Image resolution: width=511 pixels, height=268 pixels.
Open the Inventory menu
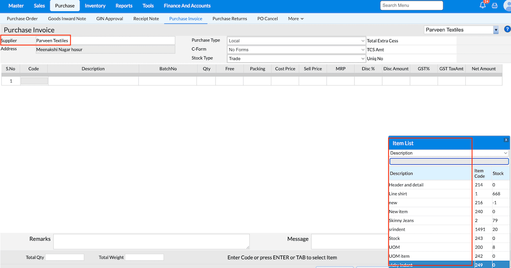click(x=95, y=6)
